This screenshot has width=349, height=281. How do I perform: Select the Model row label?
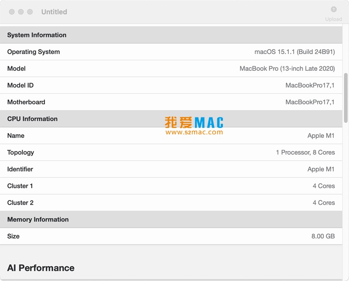17,69
